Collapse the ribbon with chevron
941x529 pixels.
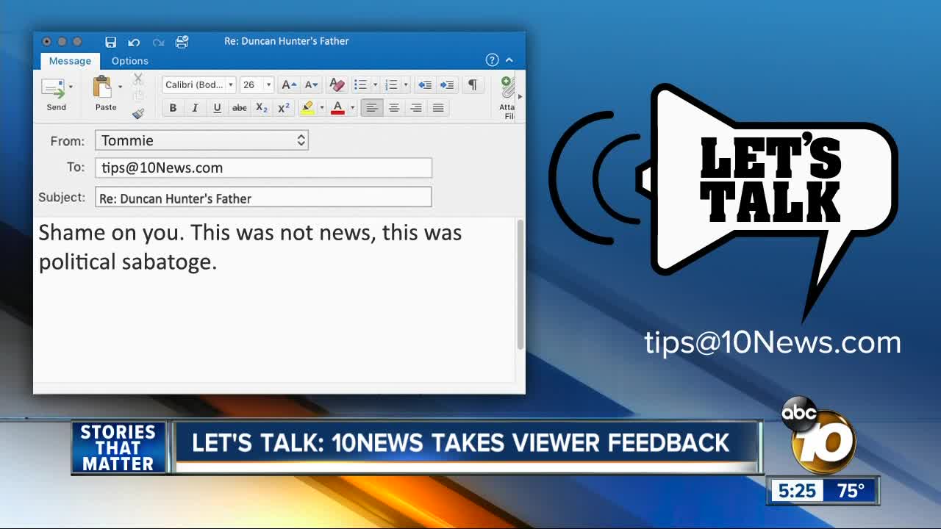(509, 60)
